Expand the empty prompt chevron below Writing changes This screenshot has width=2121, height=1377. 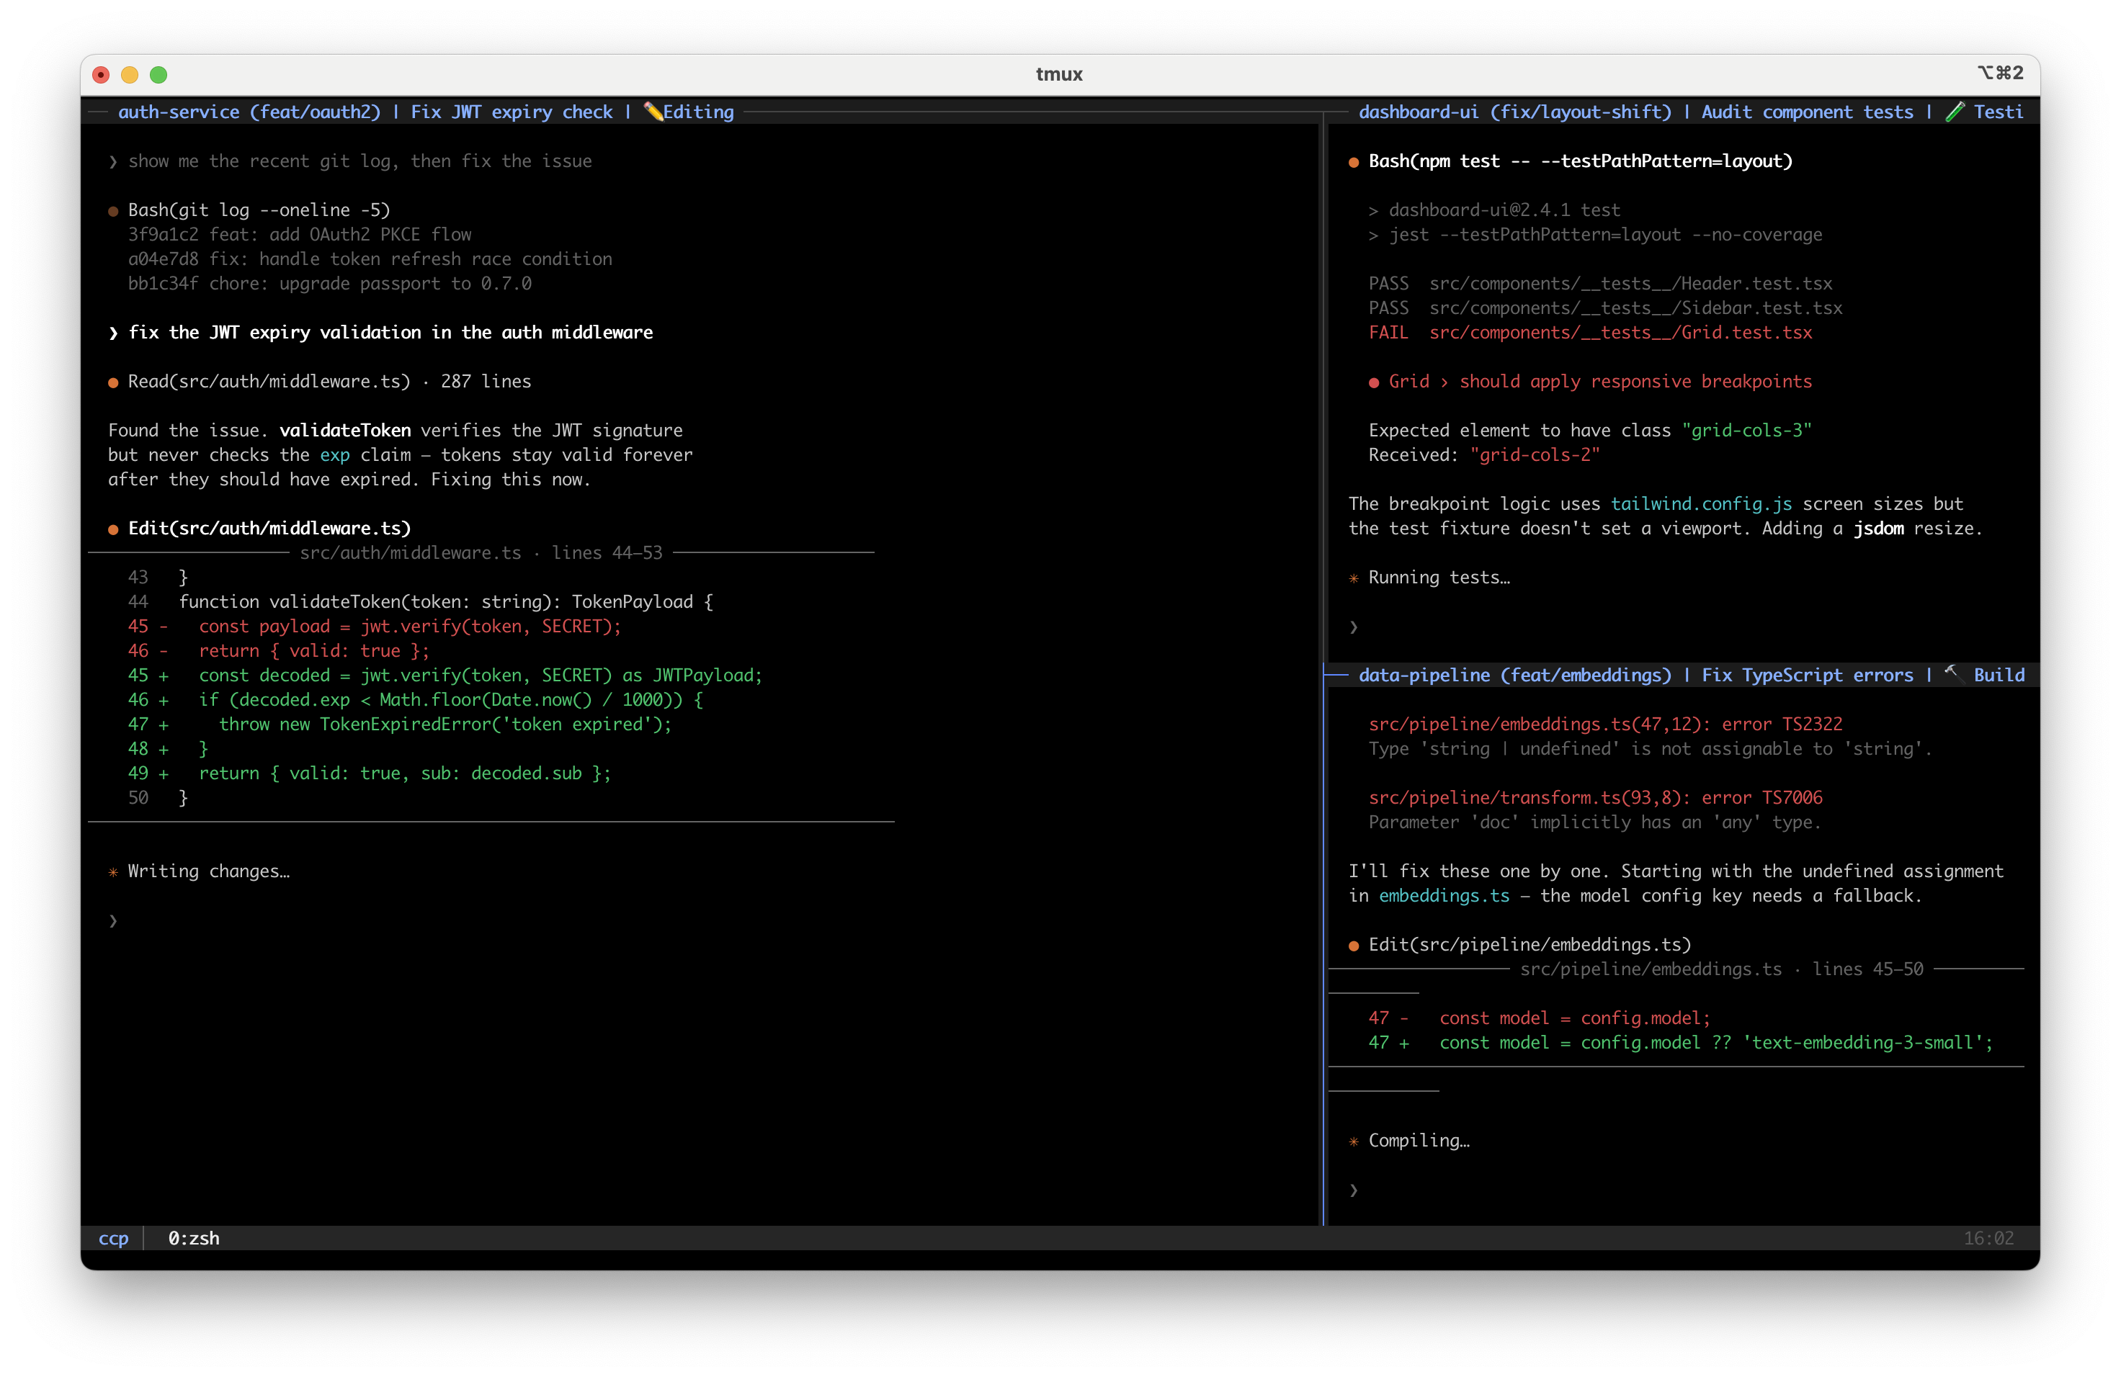113,921
